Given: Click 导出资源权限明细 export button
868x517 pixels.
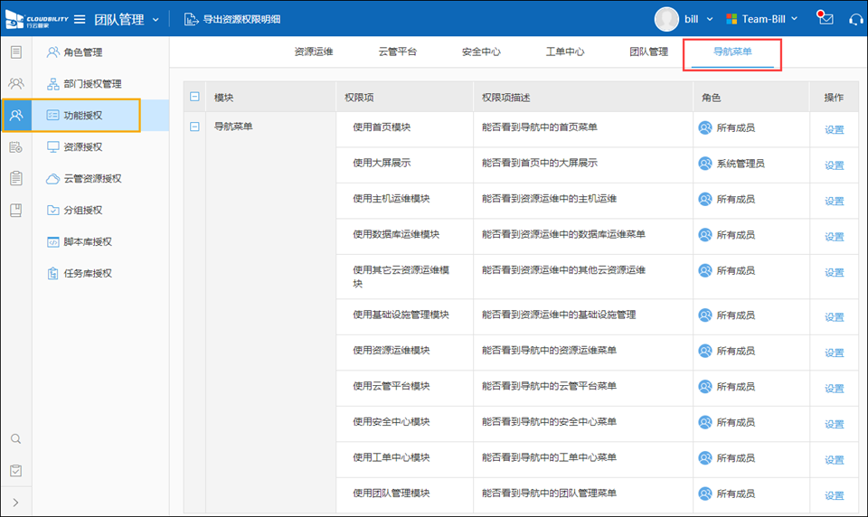Looking at the screenshot, I should coord(232,19).
